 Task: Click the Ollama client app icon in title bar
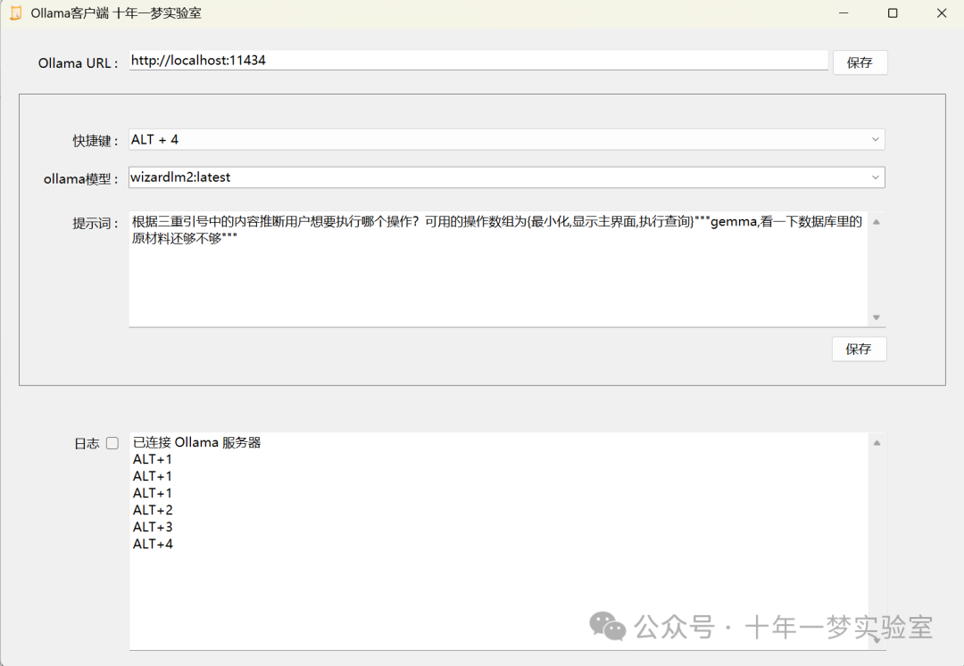16,12
